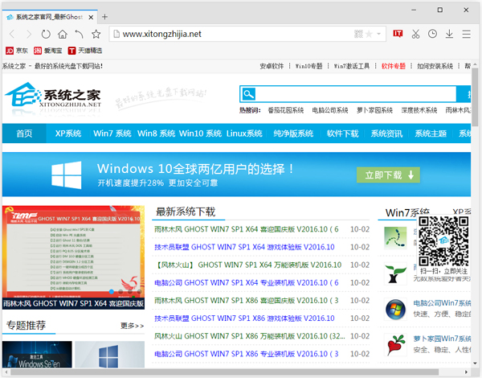Viewport: 482px width, 378px height.
Task: Select 系统资讯 in navigation bar
Action: click(x=386, y=134)
